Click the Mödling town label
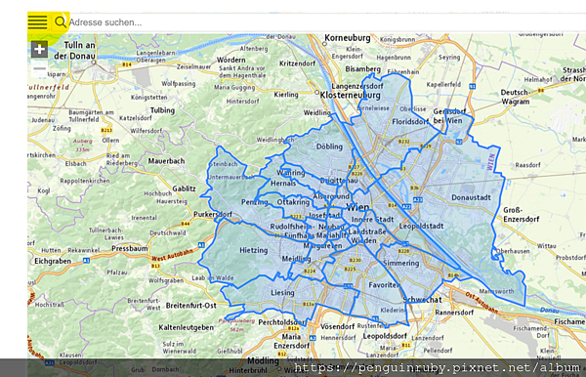Image resolution: width=586 pixels, height=377 pixels. pos(263,361)
